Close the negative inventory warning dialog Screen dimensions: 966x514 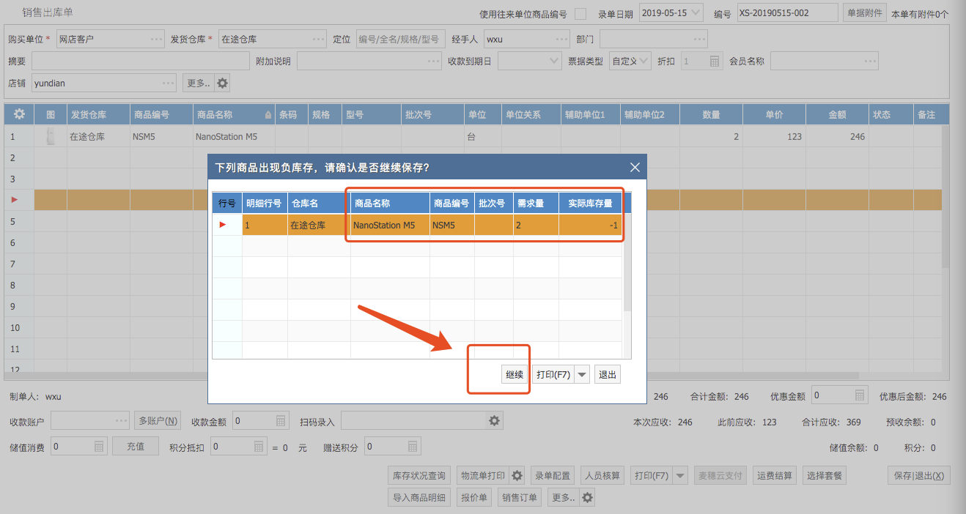tap(635, 167)
